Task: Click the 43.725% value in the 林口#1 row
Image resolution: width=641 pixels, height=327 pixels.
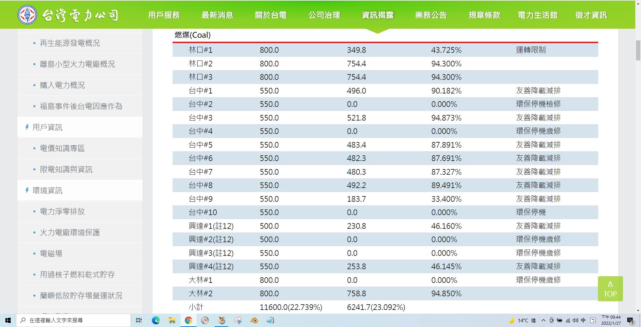Action: point(446,50)
